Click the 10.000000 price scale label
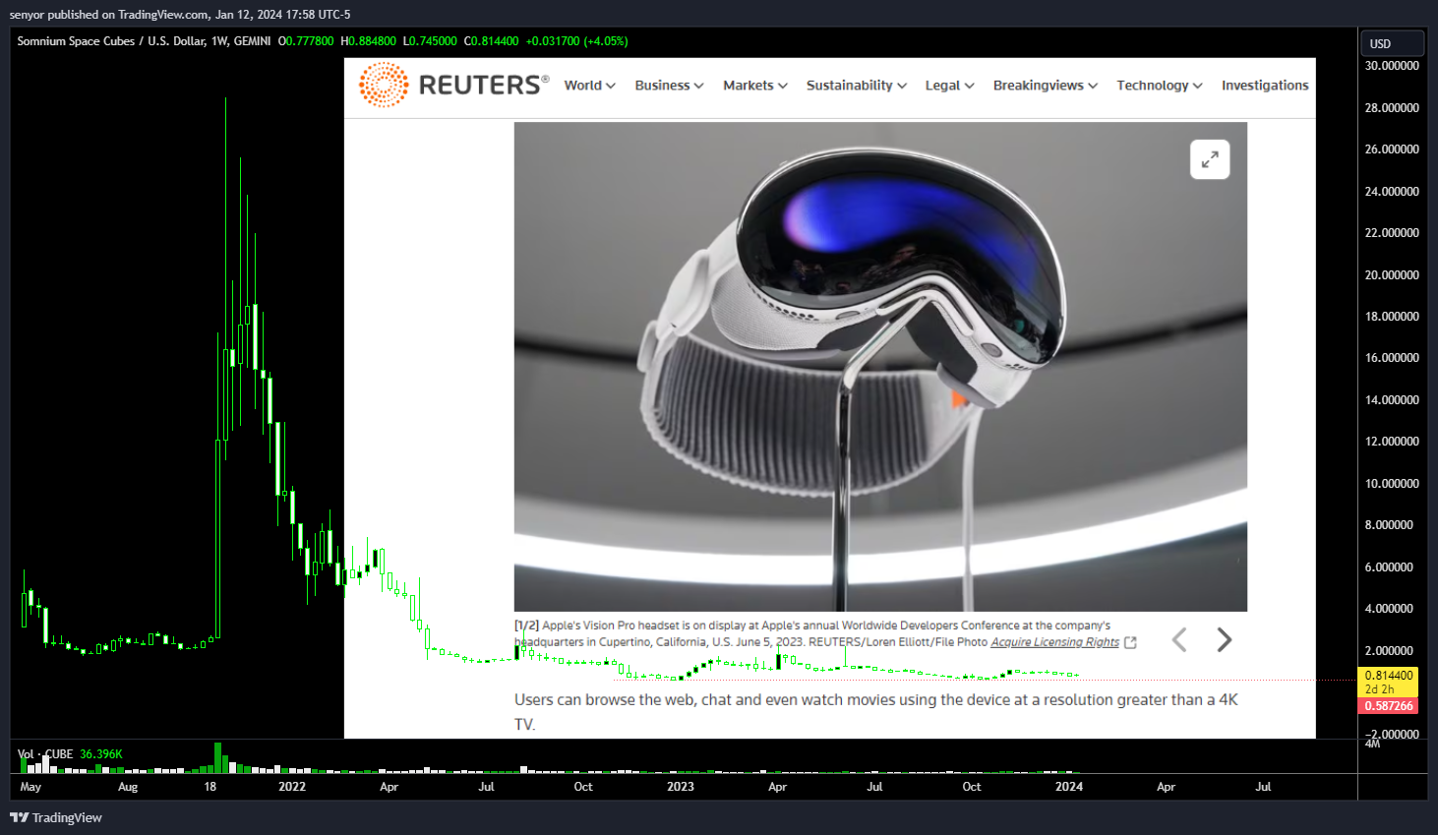The width and height of the screenshot is (1438, 835). (1392, 484)
